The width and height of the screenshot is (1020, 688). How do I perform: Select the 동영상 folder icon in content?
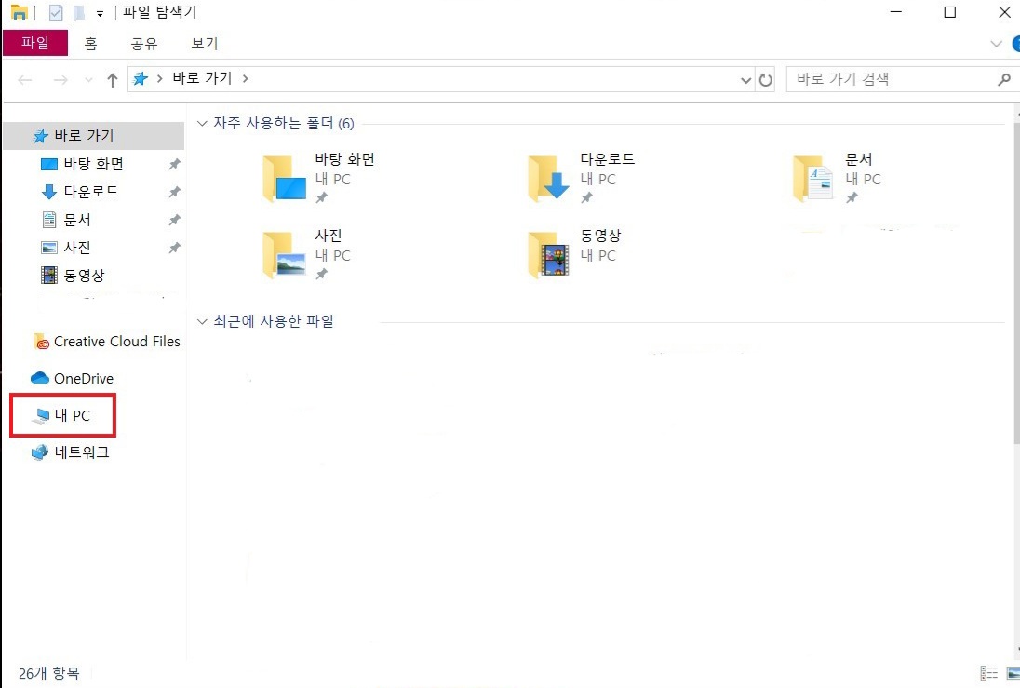click(x=549, y=254)
